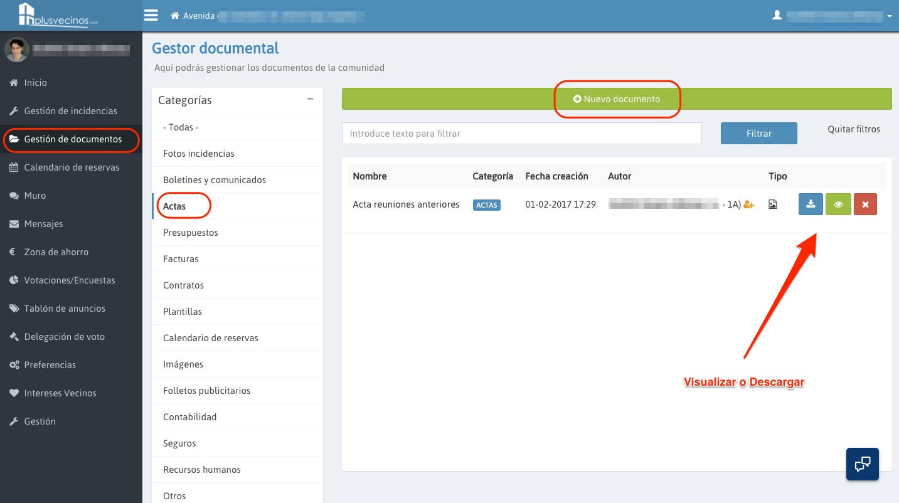Go to Calendario de reservas in sidebar
The image size is (899, 503).
[72, 167]
